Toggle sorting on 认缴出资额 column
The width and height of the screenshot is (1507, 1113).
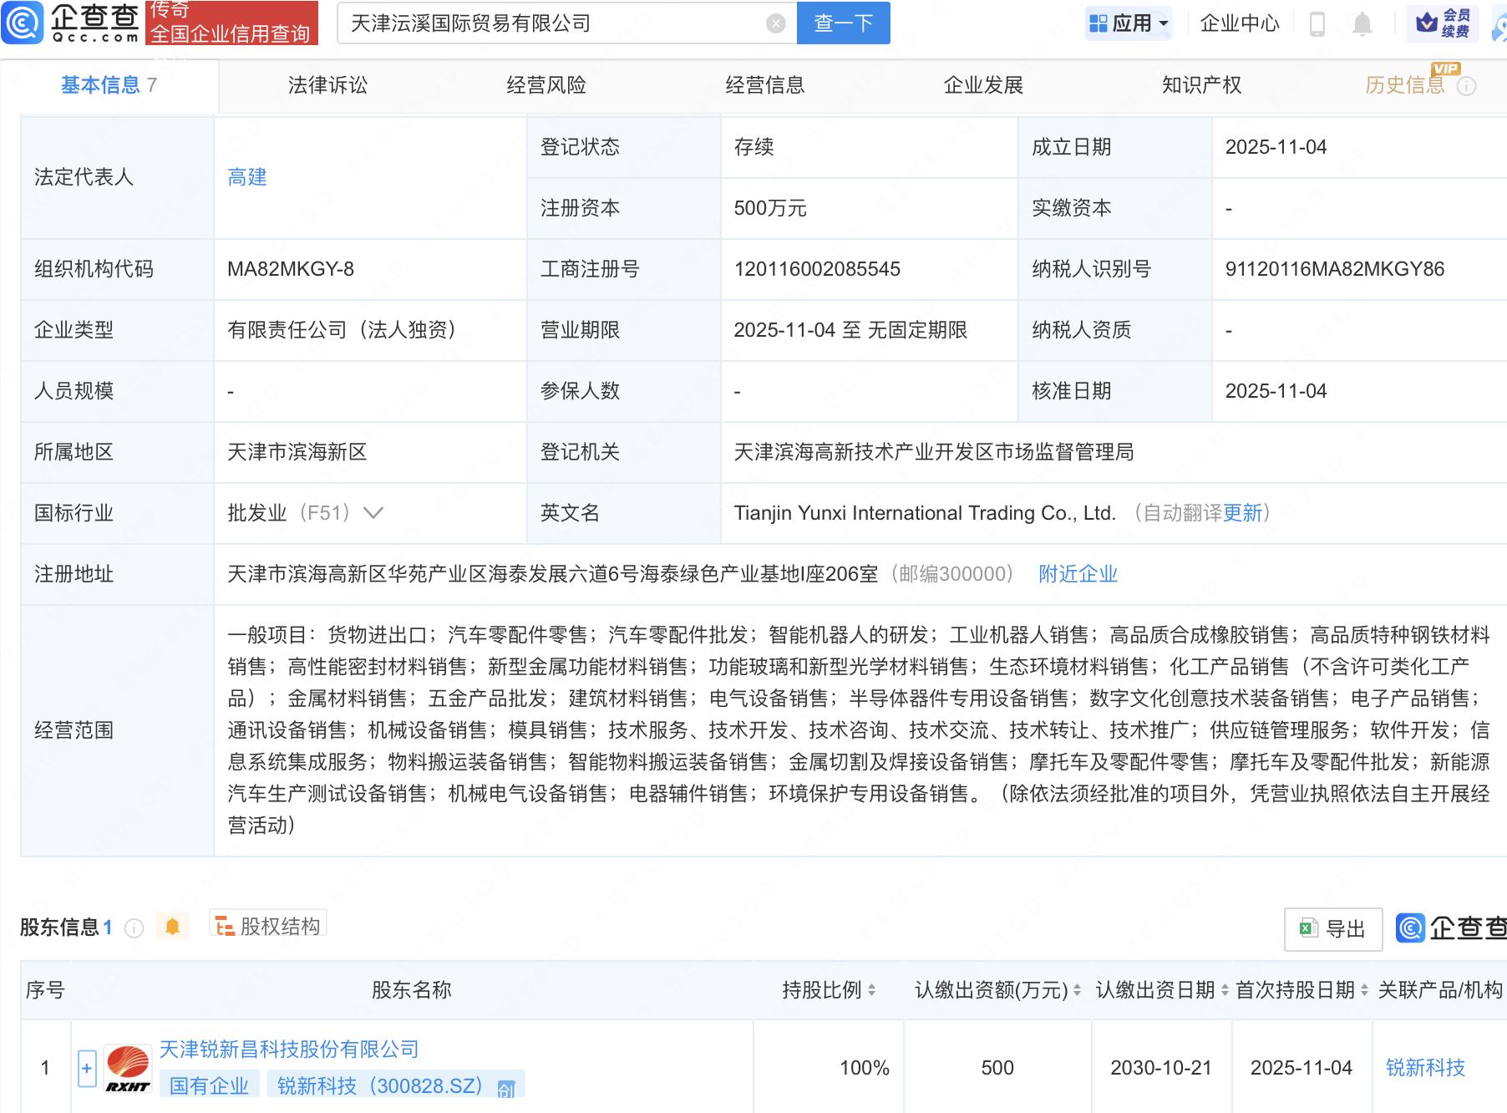tap(1076, 991)
